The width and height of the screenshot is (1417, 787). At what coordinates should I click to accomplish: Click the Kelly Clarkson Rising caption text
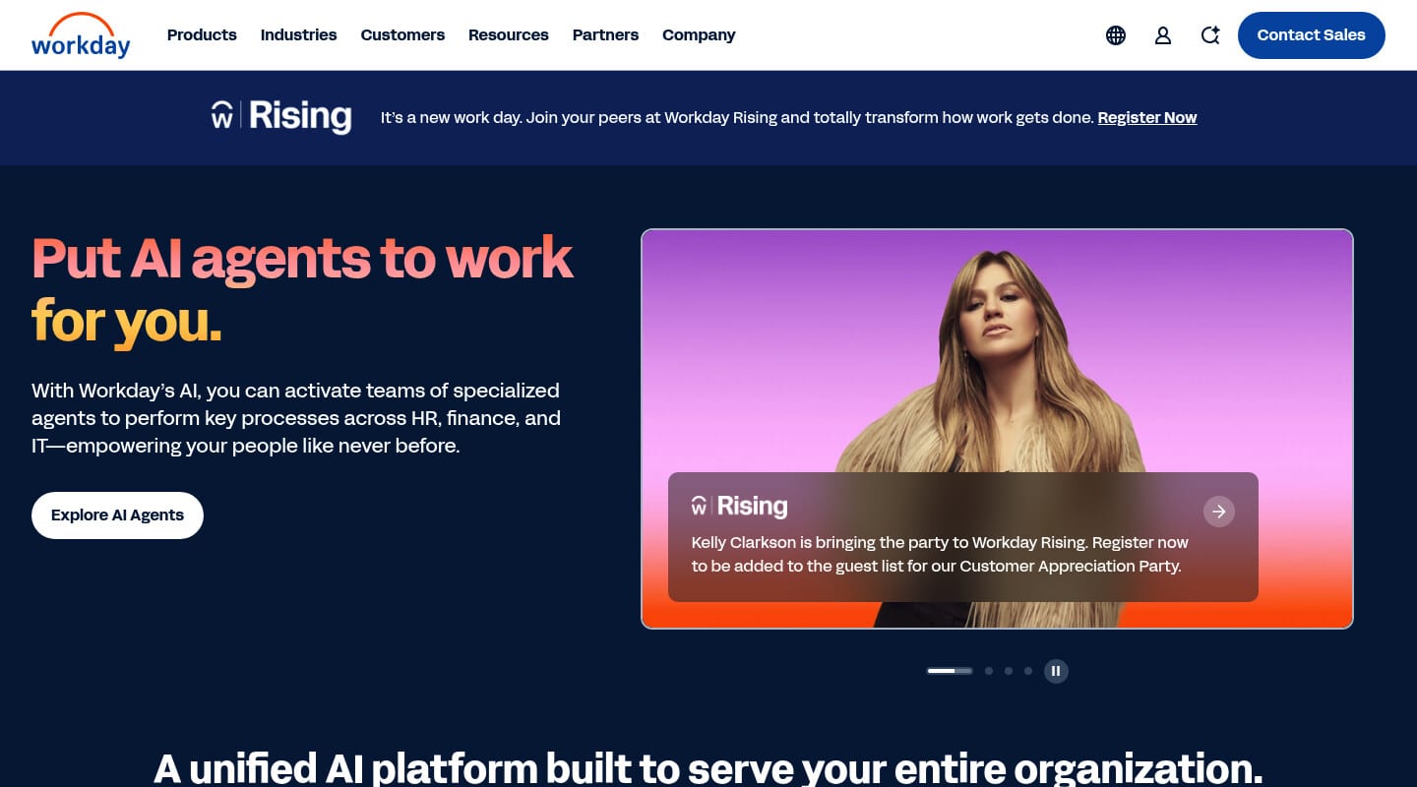point(940,555)
